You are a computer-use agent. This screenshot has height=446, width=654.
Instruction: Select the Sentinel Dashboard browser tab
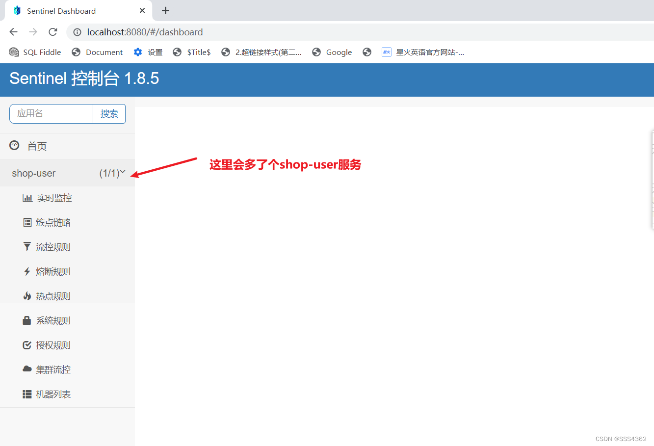[x=78, y=11]
